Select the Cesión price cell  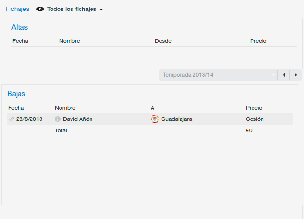[255, 119]
